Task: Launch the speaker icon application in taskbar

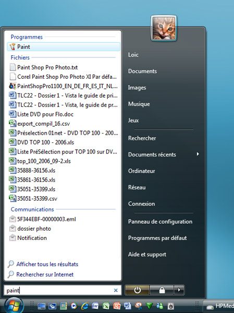Action: [171, 306]
